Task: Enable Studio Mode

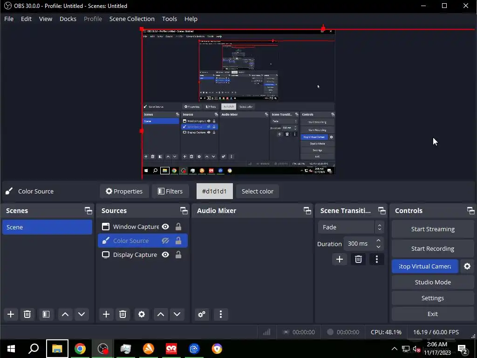Action: point(433,282)
